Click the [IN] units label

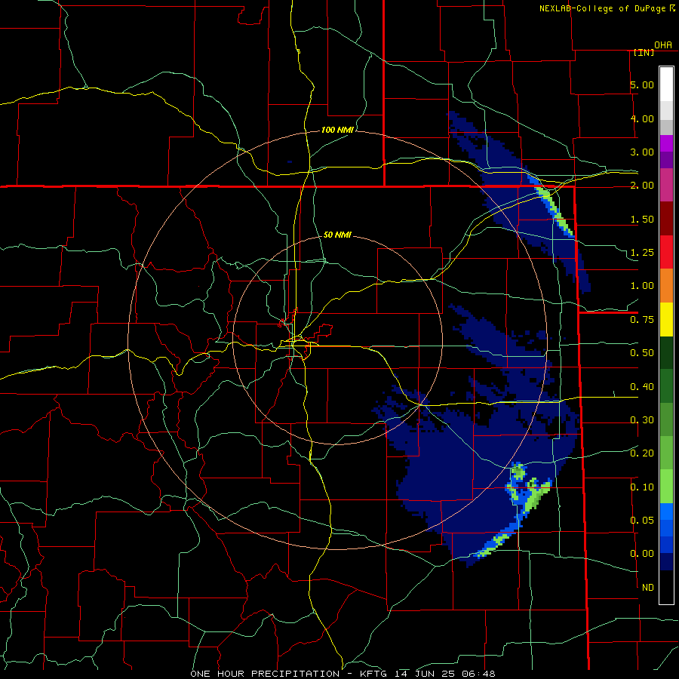coord(644,52)
